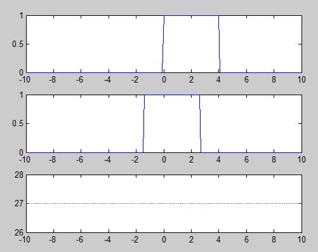The image size is (318, 252).
Task: Click the -6 x-axis label under the bottom subplot
Action: pos(80,239)
